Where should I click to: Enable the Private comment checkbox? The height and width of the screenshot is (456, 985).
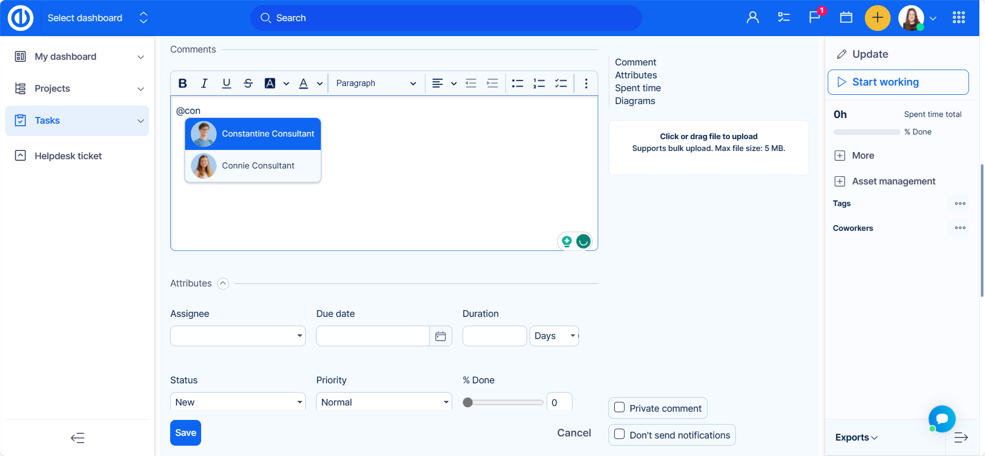[620, 408]
